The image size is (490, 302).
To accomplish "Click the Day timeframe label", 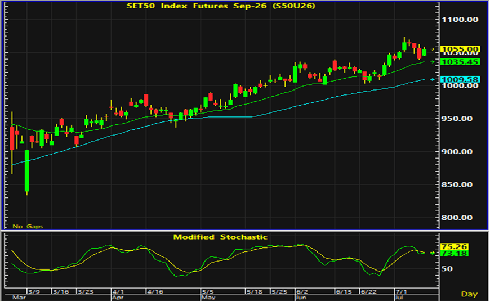I will (x=469, y=294).
